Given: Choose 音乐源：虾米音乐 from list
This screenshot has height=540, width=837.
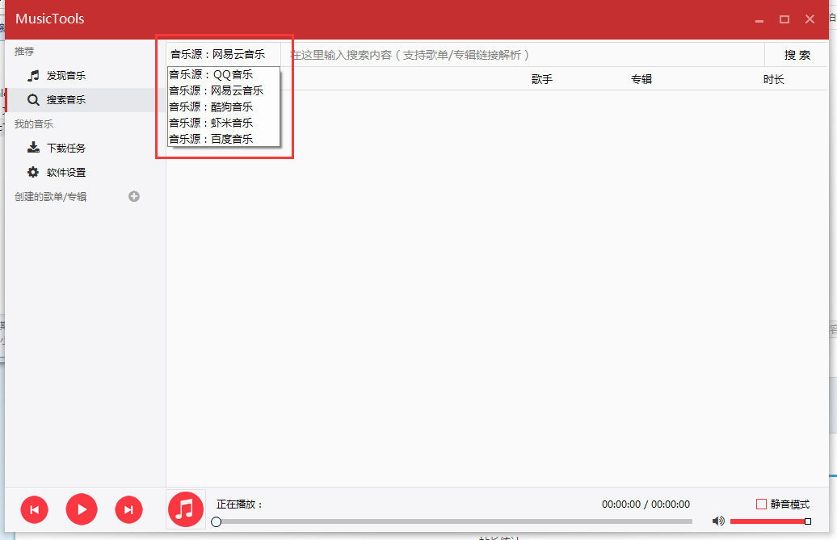Looking at the screenshot, I should (224, 123).
